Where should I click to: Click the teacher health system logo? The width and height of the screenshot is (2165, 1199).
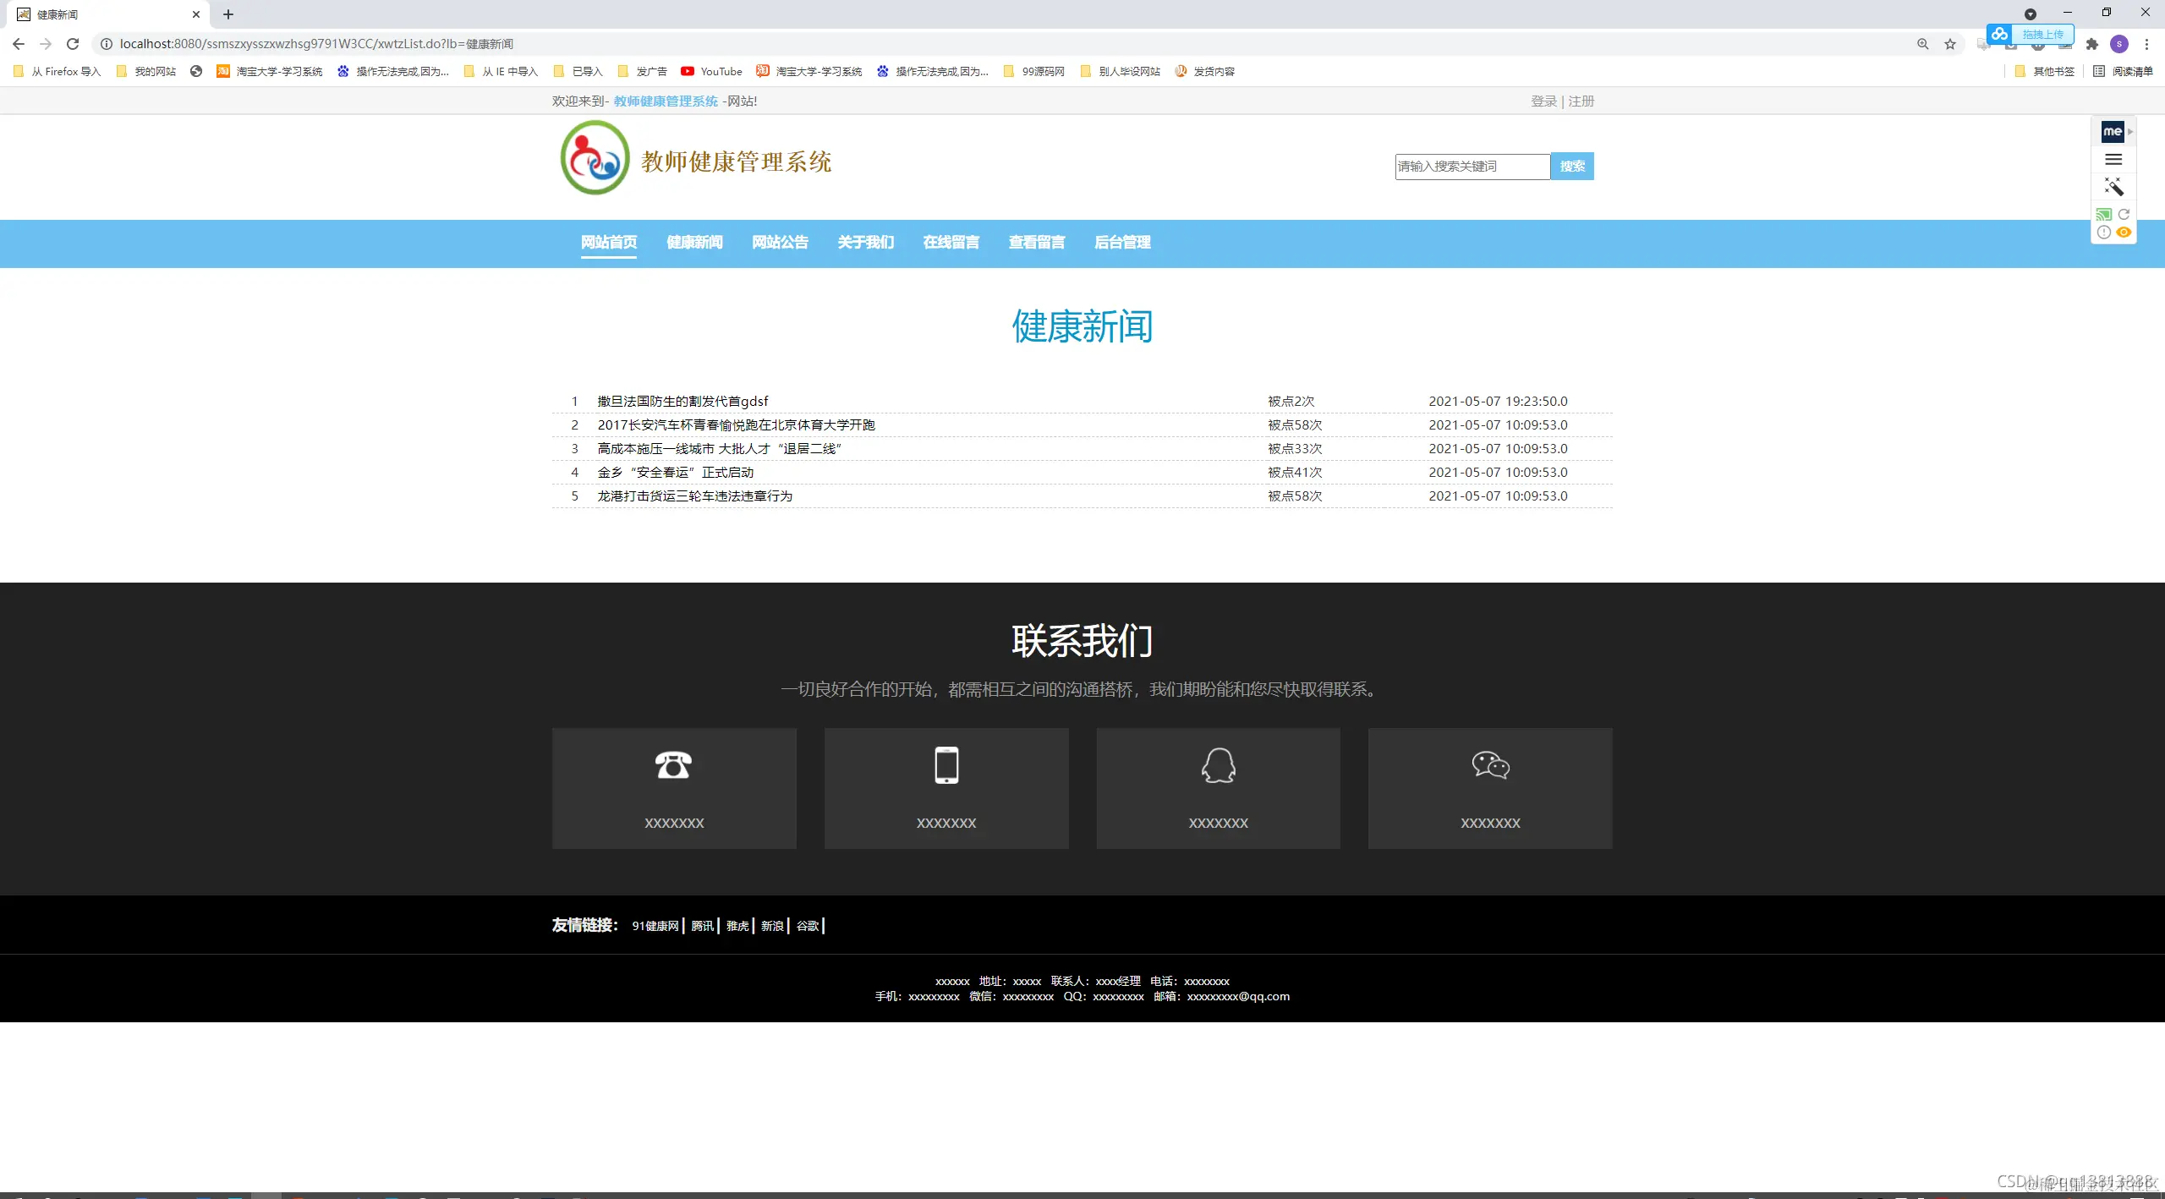tap(594, 157)
